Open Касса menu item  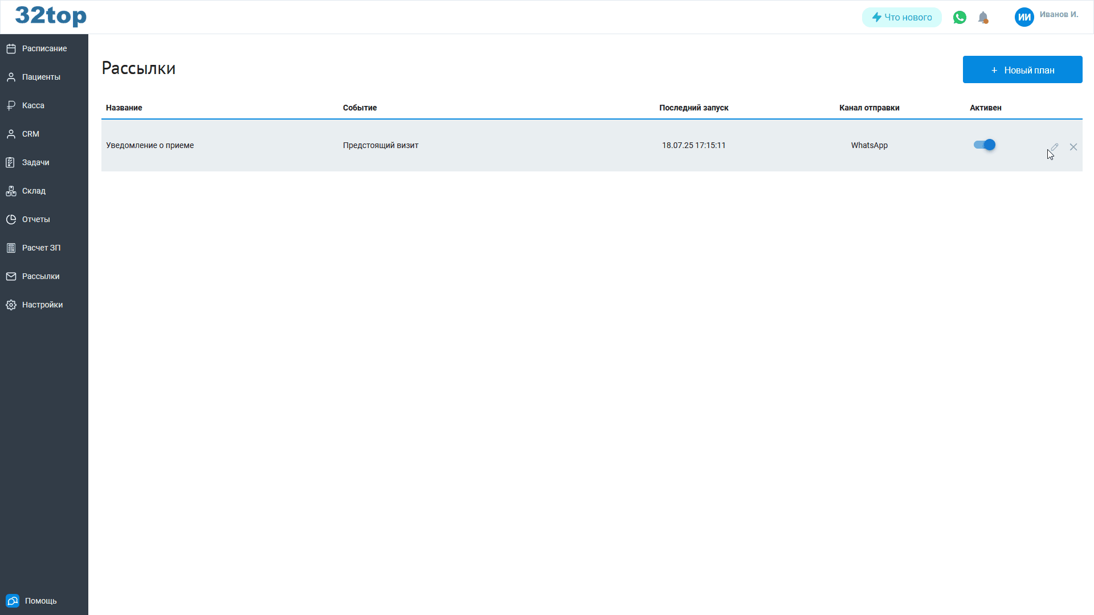pyautogui.click(x=44, y=105)
